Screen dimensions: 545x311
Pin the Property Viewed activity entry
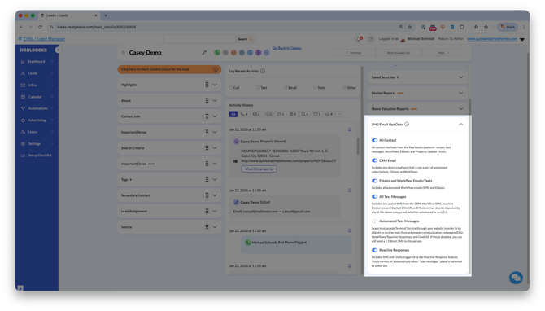pyautogui.click(x=350, y=129)
